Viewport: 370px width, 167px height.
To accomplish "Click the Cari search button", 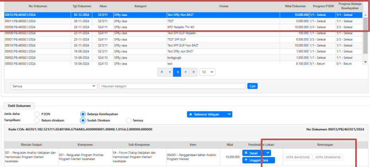I will tap(252, 86).
